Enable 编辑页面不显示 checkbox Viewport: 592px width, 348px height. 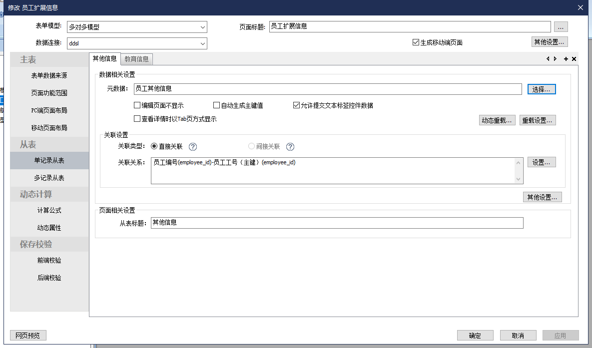pyautogui.click(x=137, y=105)
